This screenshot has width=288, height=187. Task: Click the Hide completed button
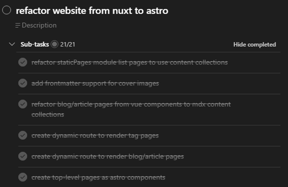[x=255, y=44]
